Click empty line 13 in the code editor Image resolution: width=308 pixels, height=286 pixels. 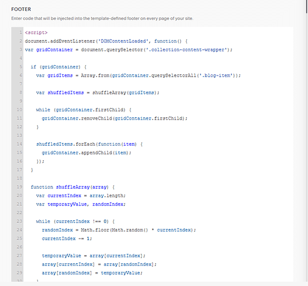(x=158, y=136)
